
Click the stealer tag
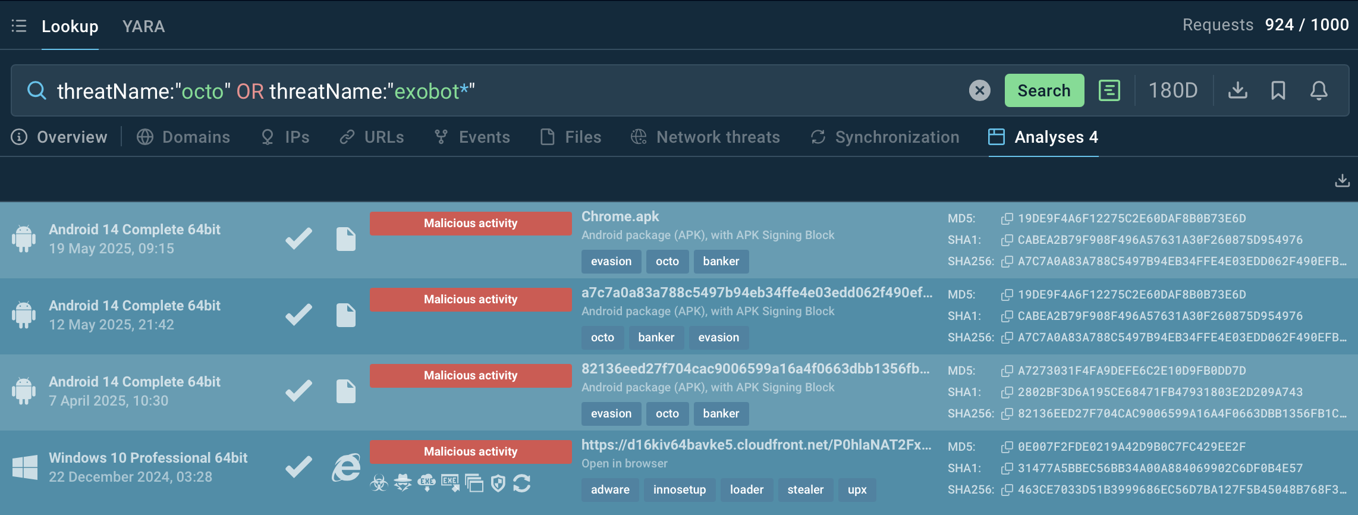click(x=805, y=489)
